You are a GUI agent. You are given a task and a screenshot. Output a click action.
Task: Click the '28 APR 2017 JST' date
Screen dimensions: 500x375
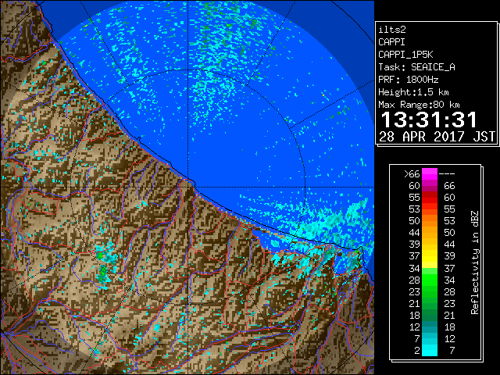(437, 137)
